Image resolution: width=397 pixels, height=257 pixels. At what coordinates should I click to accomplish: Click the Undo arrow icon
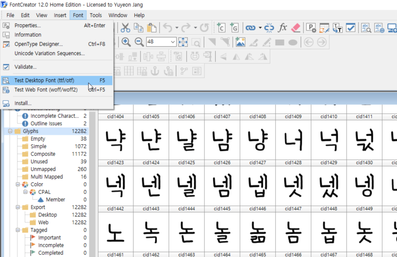coord(168,28)
